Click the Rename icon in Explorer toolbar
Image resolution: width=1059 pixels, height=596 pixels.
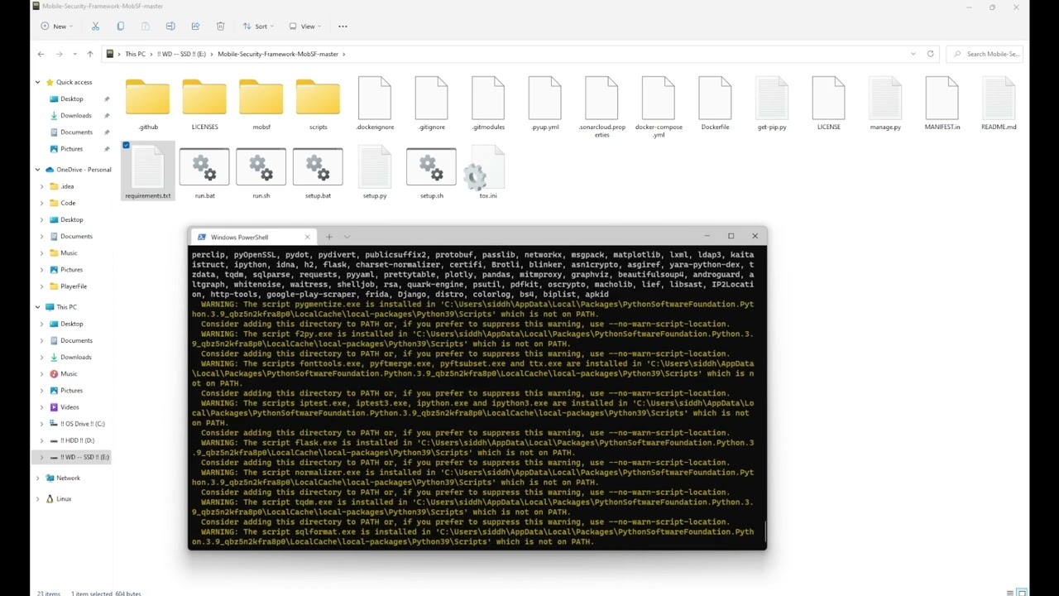170,26
